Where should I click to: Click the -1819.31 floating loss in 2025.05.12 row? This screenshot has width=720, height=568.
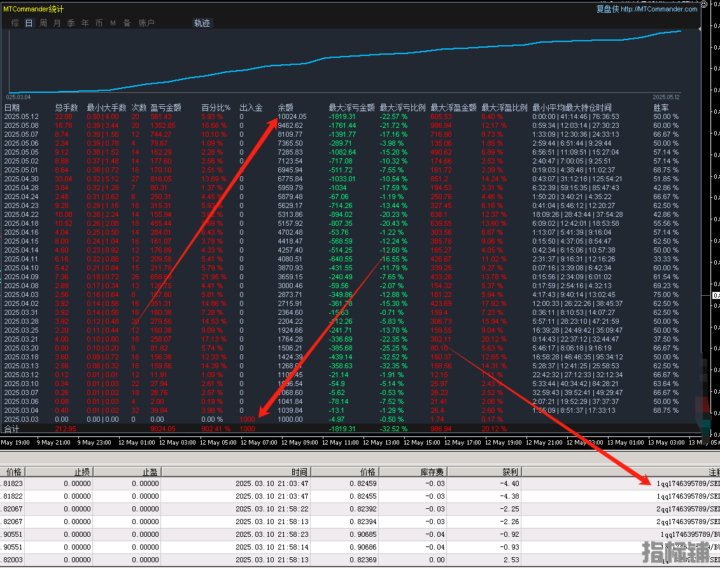pos(342,116)
